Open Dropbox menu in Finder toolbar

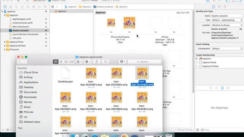click(x=122, y=62)
